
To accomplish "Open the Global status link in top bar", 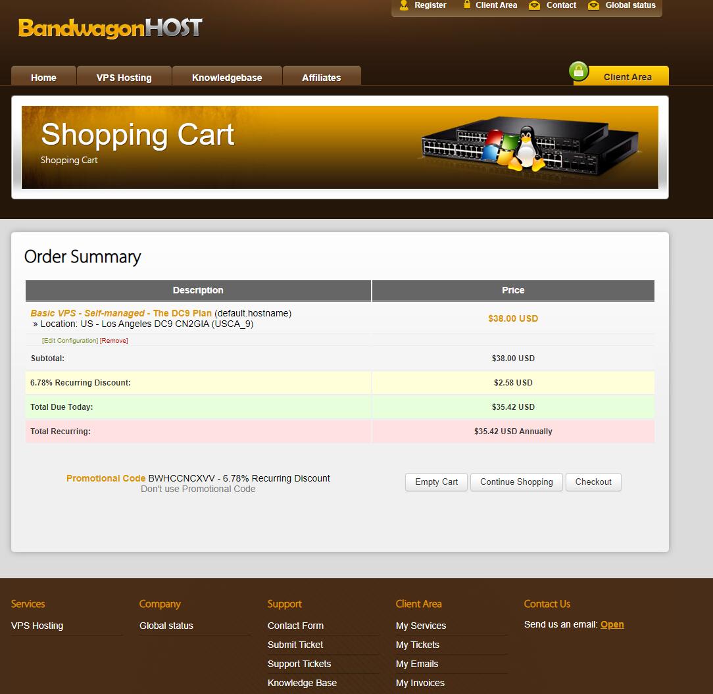I will pyautogui.click(x=630, y=5).
